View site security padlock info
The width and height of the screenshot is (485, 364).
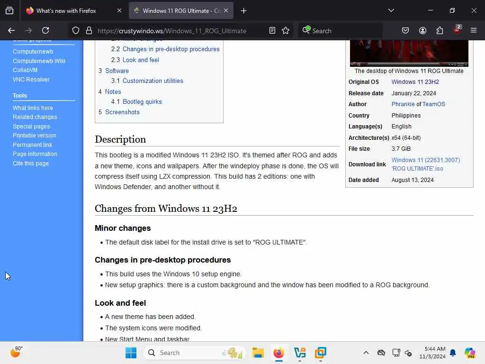[x=89, y=31]
